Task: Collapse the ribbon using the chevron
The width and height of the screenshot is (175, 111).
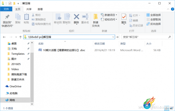Action: [x=168, y=9]
